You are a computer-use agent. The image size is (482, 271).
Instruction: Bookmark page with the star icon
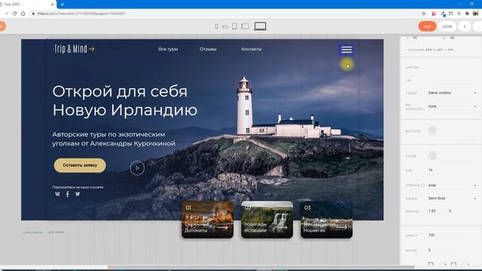coord(423,14)
